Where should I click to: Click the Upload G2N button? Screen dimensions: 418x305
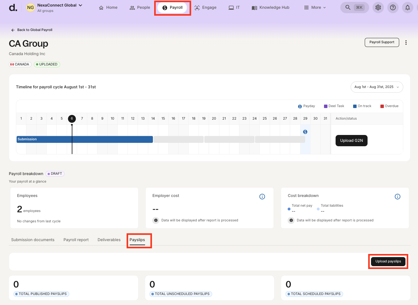tap(351, 141)
